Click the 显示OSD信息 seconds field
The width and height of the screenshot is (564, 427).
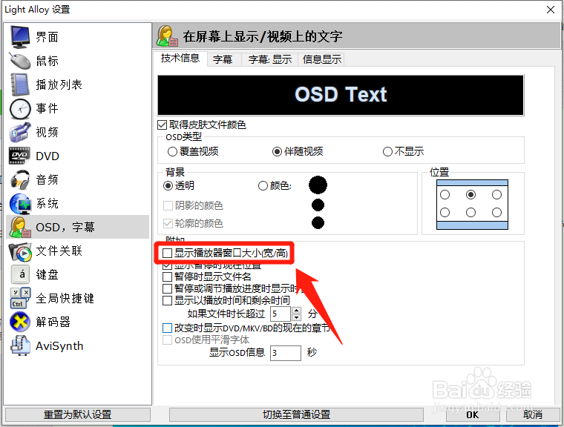(286, 353)
